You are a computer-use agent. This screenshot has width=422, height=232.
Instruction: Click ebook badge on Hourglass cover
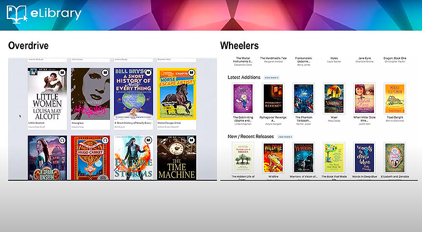[105, 72]
